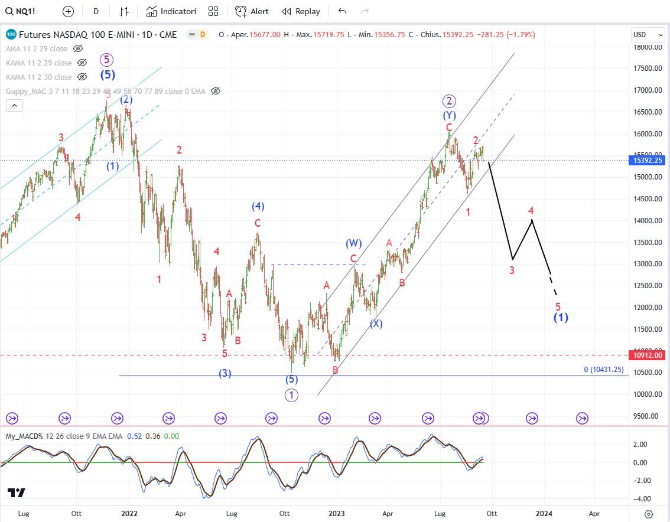
Task: Start bar Replay mode
Action: 301,12
